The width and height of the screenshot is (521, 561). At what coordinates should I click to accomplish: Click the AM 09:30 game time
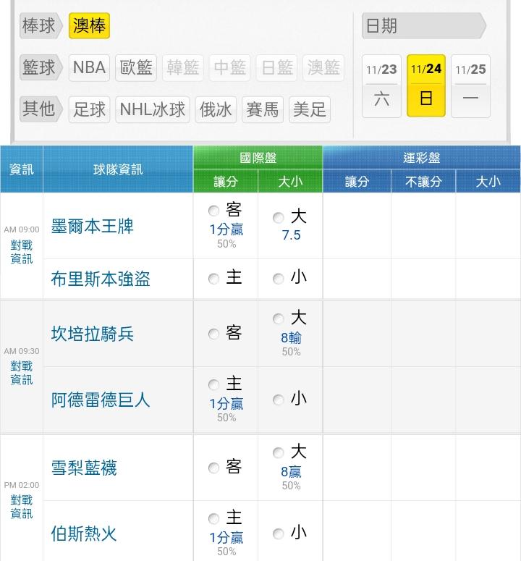coord(22,351)
